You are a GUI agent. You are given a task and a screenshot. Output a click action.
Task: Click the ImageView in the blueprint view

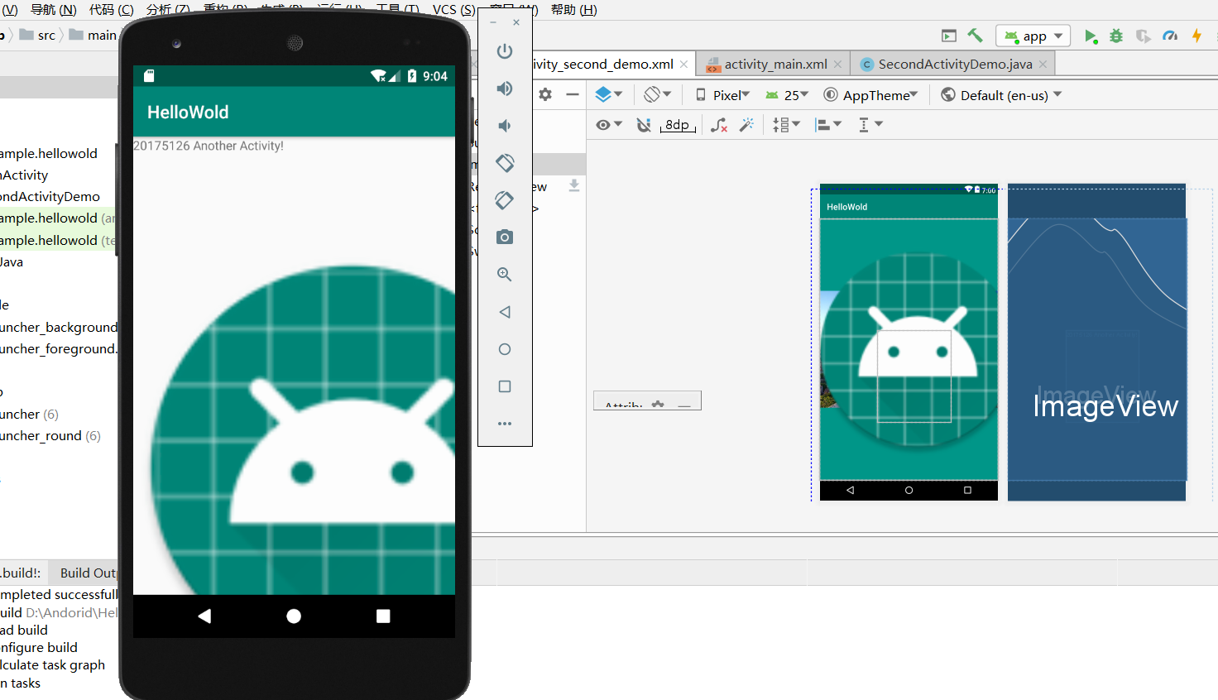pyautogui.click(x=1097, y=349)
